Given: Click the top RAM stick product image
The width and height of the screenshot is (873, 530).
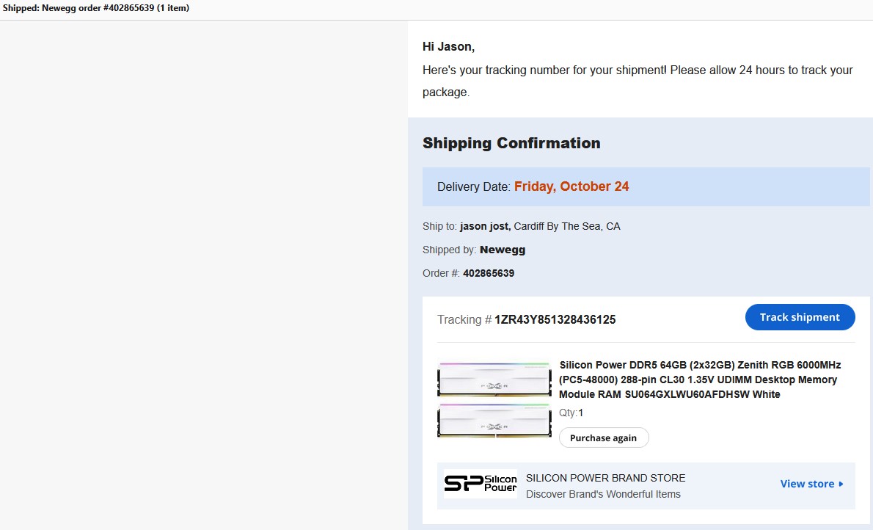Looking at the screenshot, I should point(494,379).
